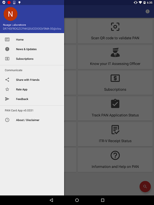The width and height of the screenshot is (154, 205).
Task: Tap the Android back navigation button
Action: [x=51, y=200]
